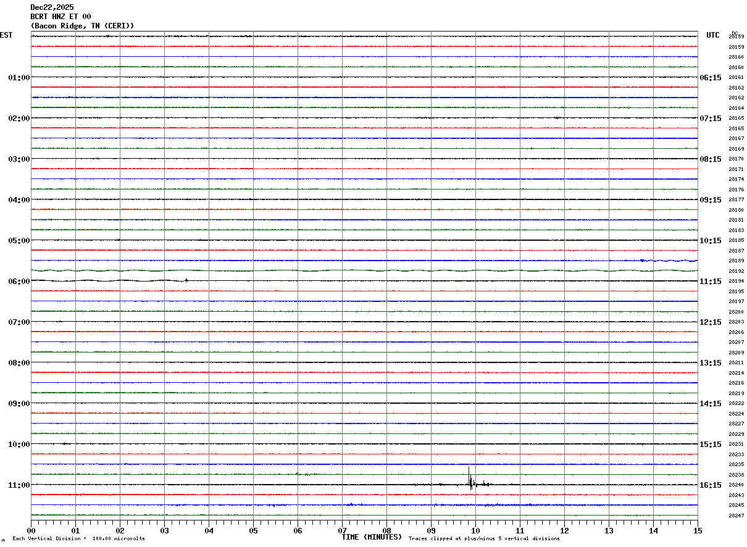747x547 pixels.
Task: Click minute tick label 05 on the time axis
Action: (x=254, y=530)
